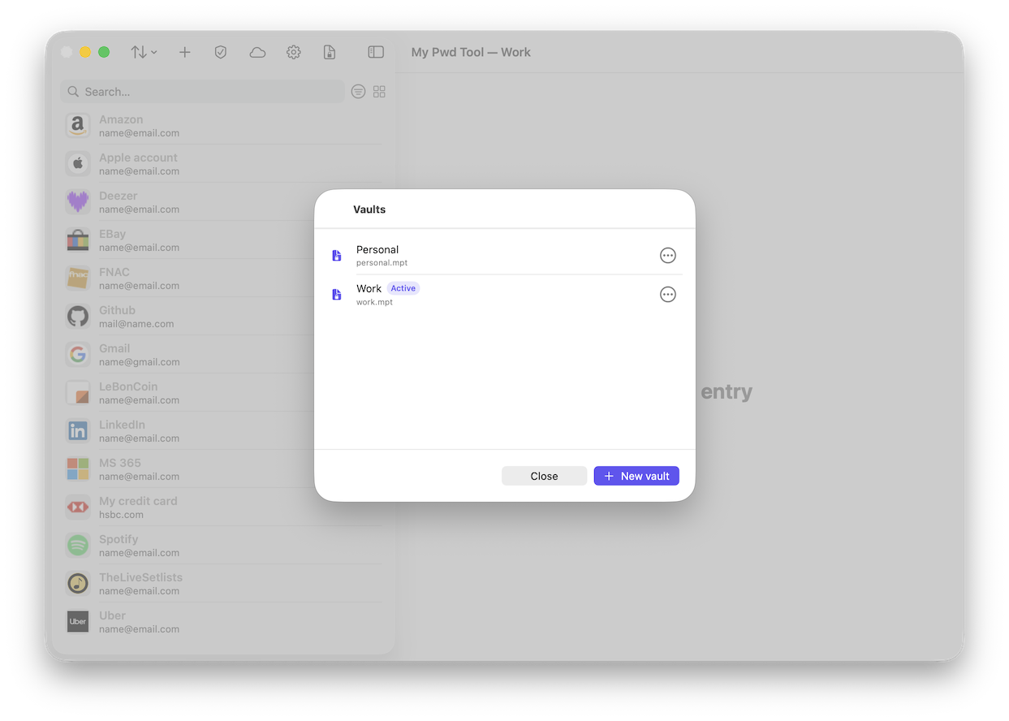
Task: Select the Personal vault row
Action: coord(505,256)
